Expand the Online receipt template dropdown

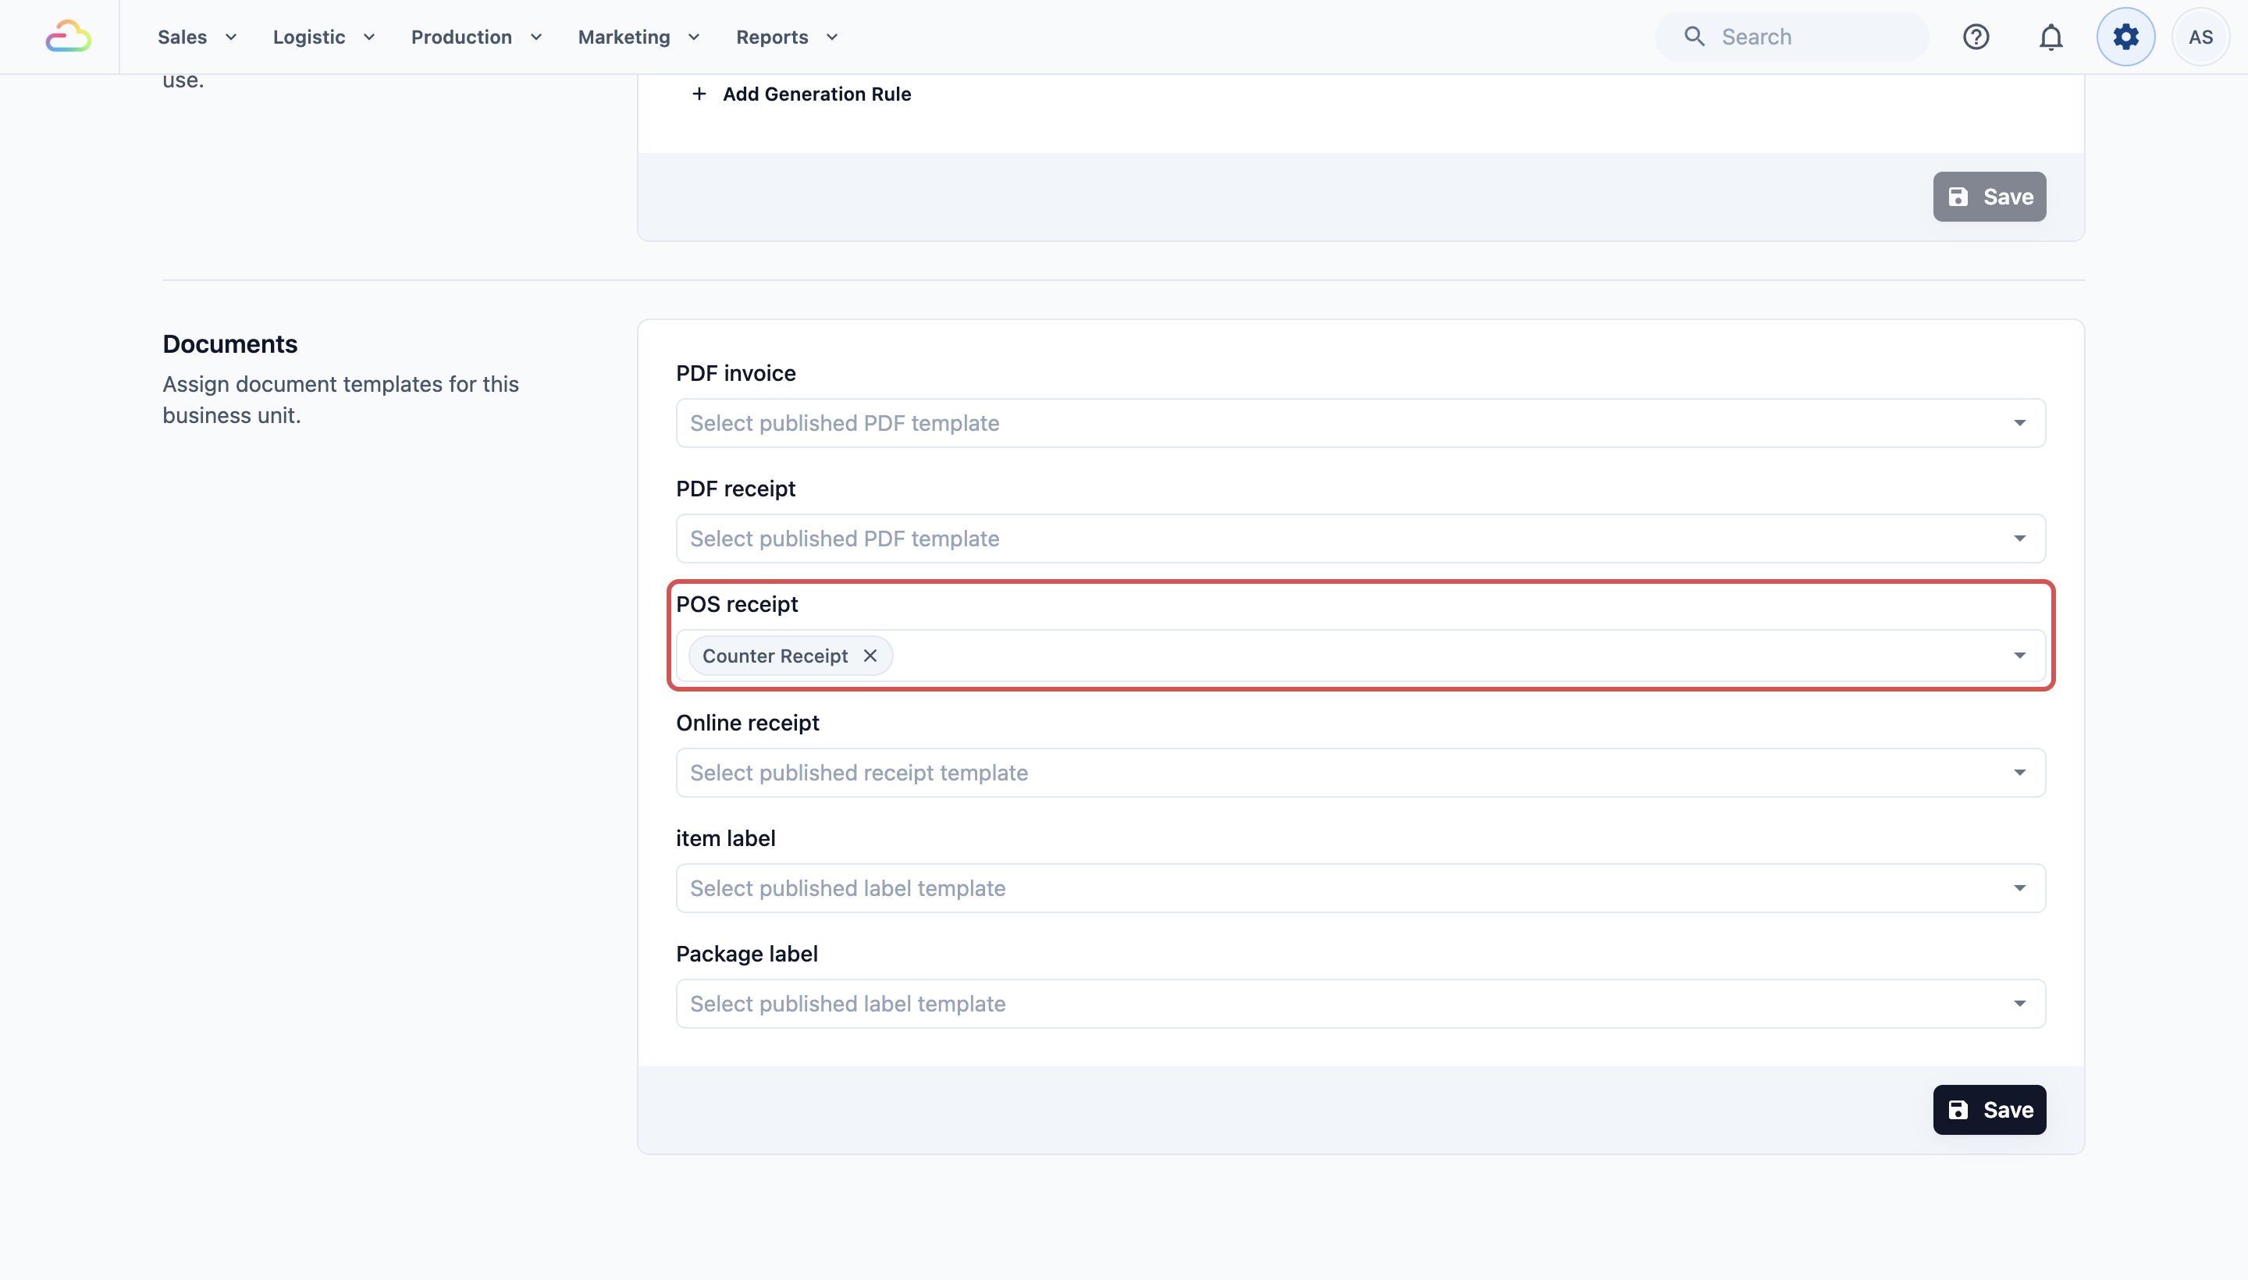coord(1360,773)
